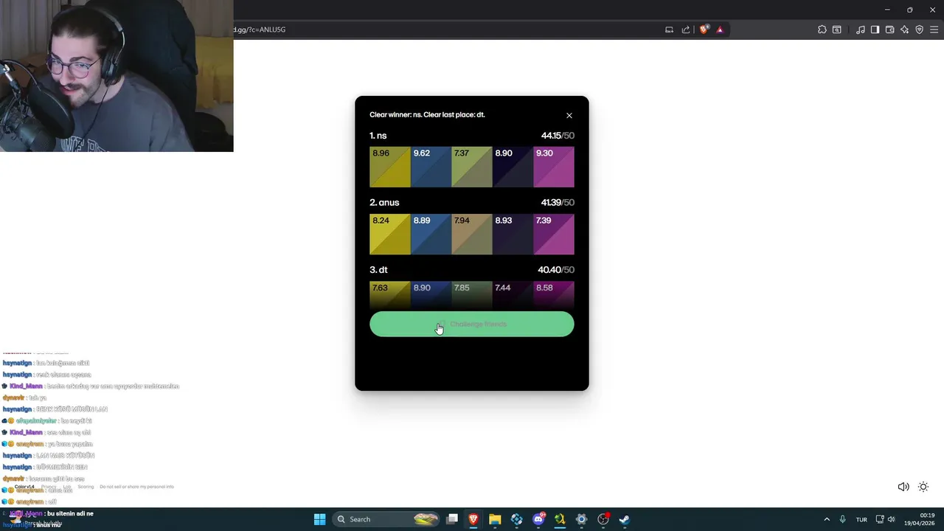Image resolution: width=944 pixels, height=531 pixels.
Task: Open the Windows Start menu
Action: click(319, 519)
